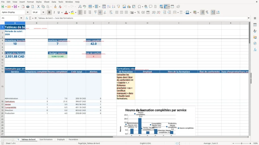
Task: Open Background Color dropdown arrow
Action: coord(76,13)
